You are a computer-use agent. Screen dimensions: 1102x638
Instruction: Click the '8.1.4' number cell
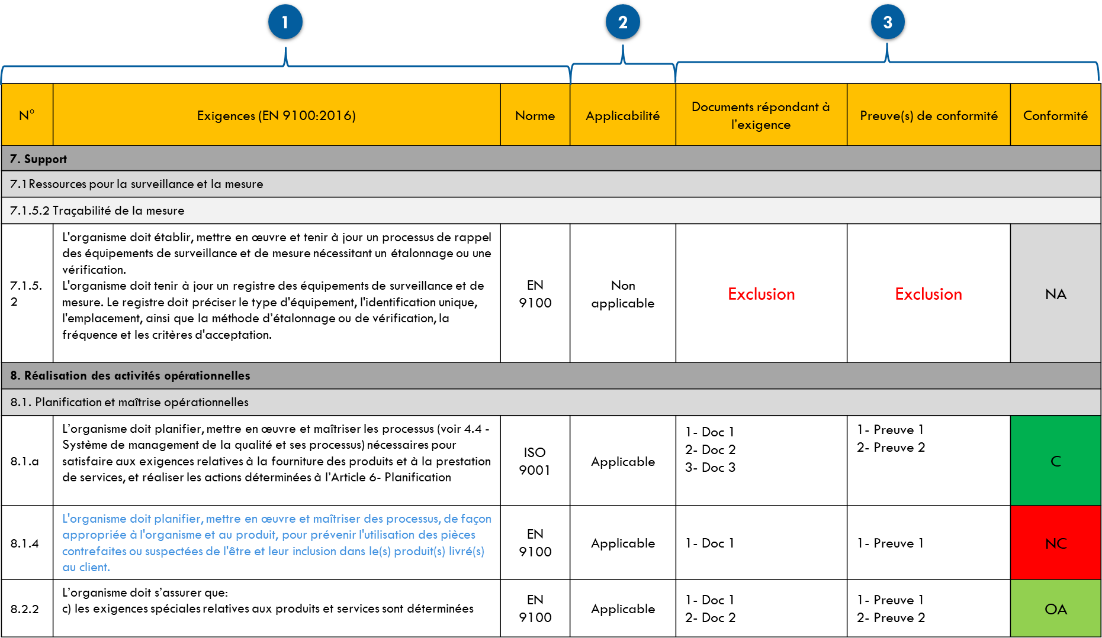point(27,543)
